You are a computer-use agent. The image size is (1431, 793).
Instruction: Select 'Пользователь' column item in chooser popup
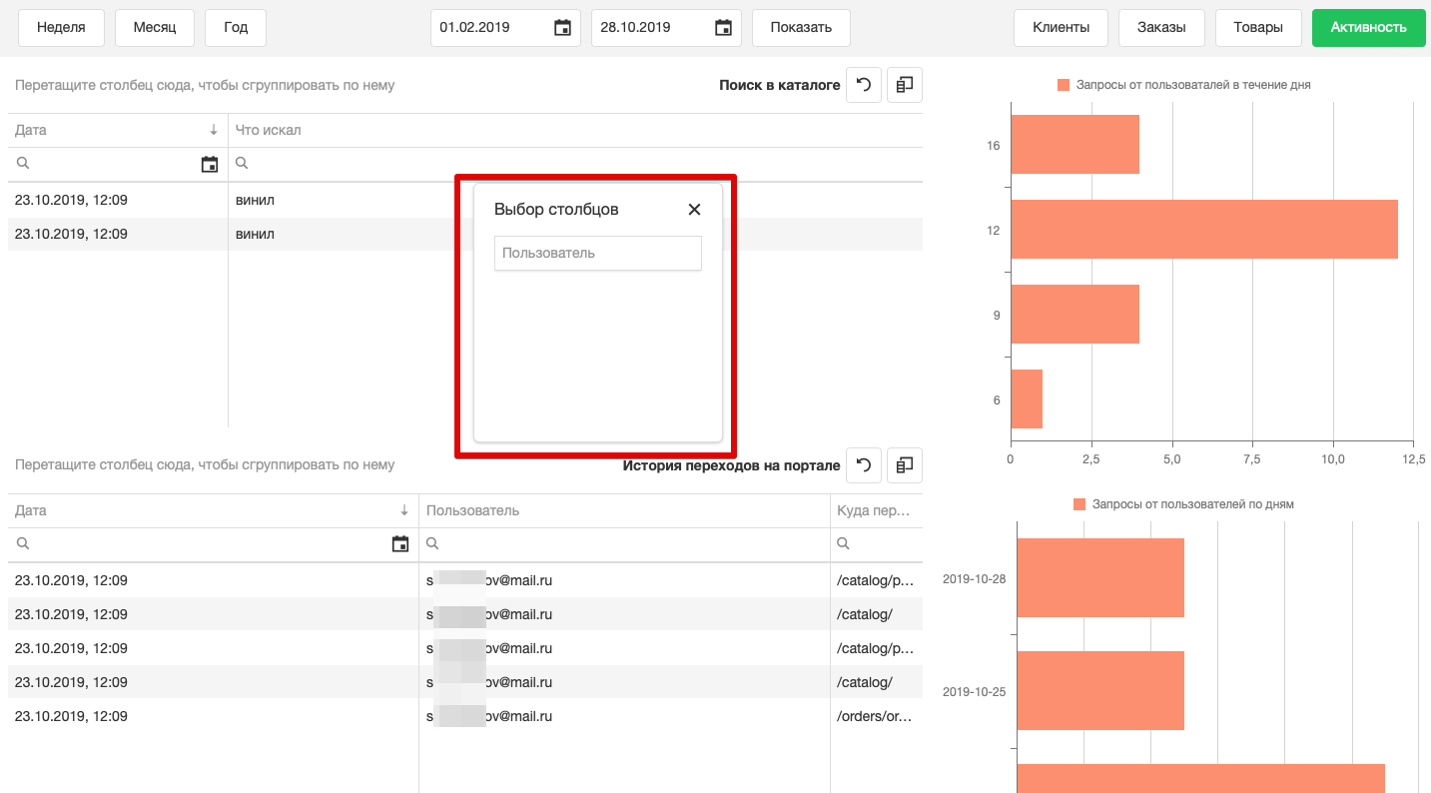597,254
